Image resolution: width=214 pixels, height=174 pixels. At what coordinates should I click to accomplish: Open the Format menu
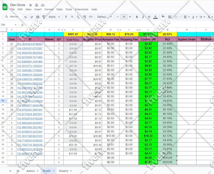49,9
